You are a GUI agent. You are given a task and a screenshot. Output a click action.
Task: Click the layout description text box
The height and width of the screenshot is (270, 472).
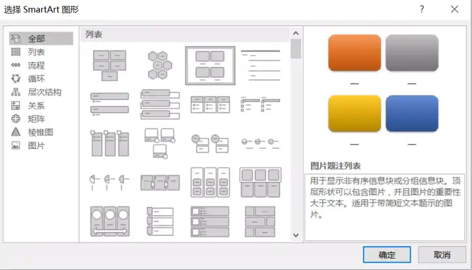[x=385, y=207]
